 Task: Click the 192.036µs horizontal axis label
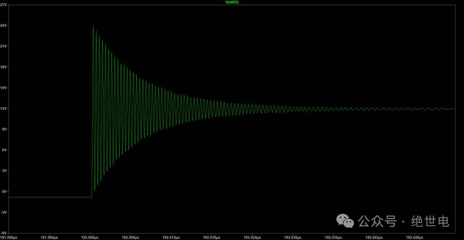pyautogui.click(x=333, y=237)
